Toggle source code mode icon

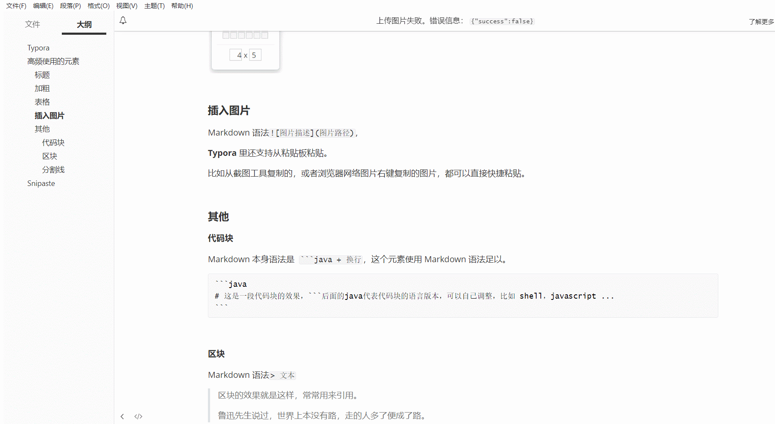pos(138,416)
